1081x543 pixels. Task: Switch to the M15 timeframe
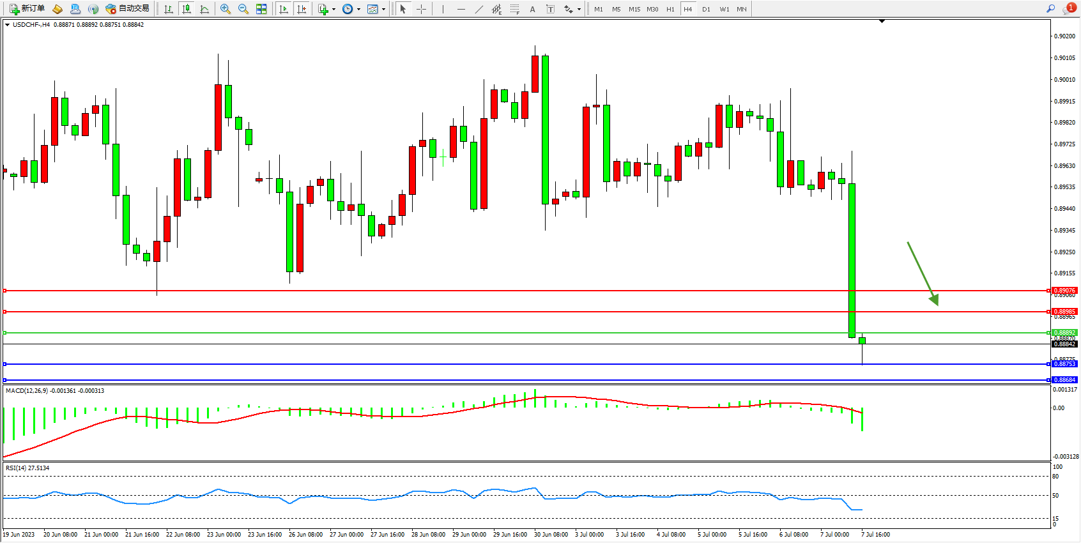(x=634, y=9)
